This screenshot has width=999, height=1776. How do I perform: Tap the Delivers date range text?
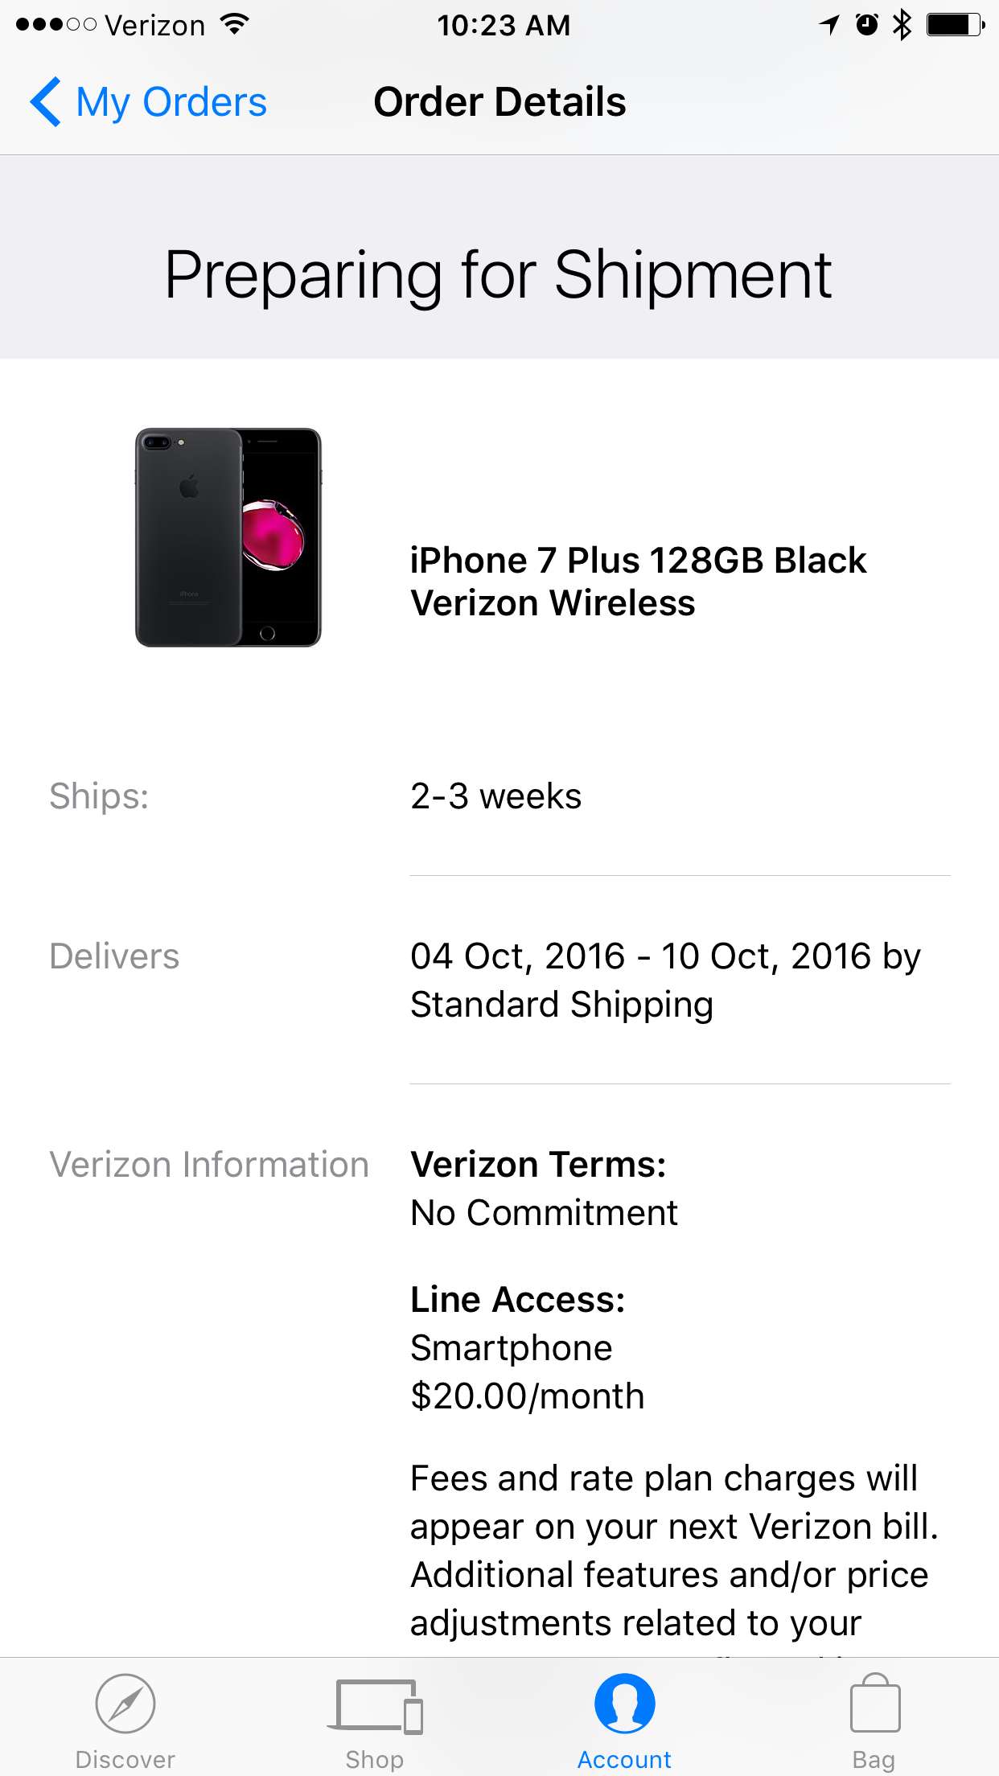point(665,980)
